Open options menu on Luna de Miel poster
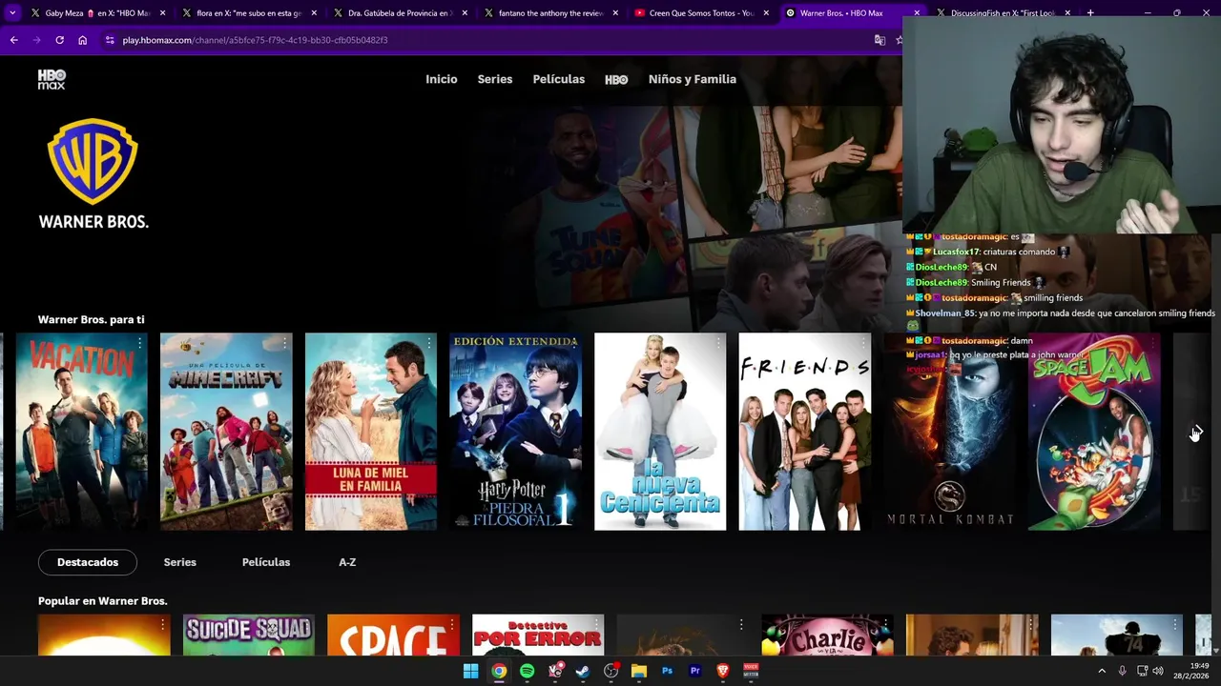This screenshot has width=1221, height=686. pos(429,343)
